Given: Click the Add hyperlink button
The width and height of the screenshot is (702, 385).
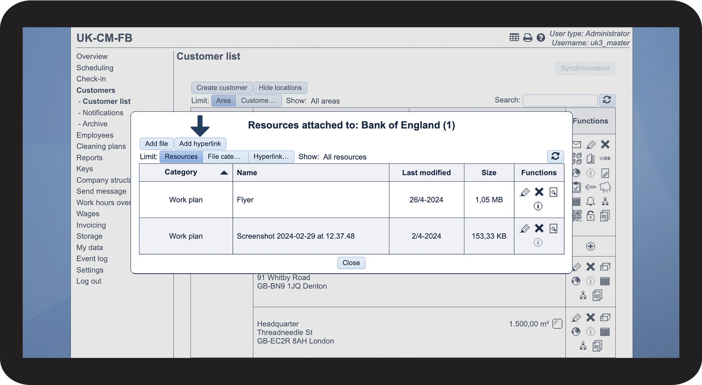Looking at the screenshot, I should point(200,144).
